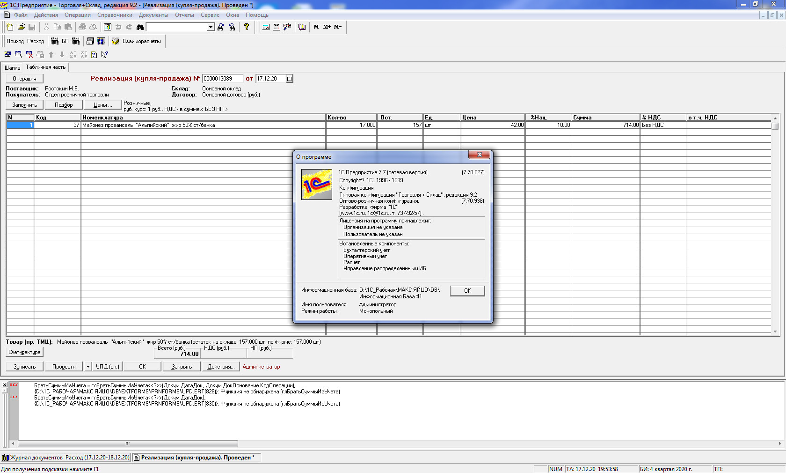Open Print preview from the toolbar
Viewport: 786px width, 473px height.
pyautogui.click(x=93, y=27)
